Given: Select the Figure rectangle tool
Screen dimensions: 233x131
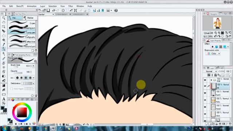Looking at the screenshot, I should pyautogui.click(x=4, y=95).
